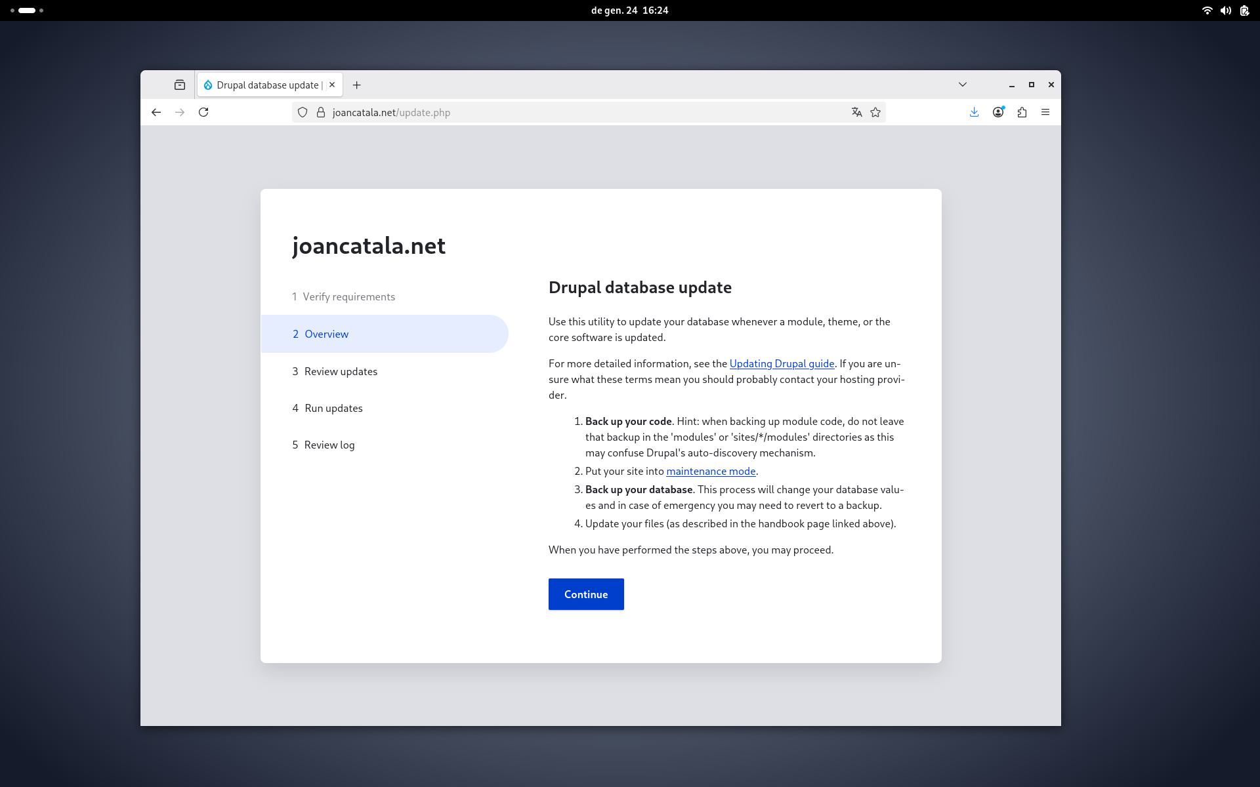Open the Firefox account menu
1260x787 pixels.
coord(998,112)
